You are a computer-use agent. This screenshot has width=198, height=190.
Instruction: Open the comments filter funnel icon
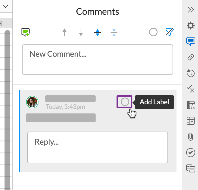coord(169,32)
